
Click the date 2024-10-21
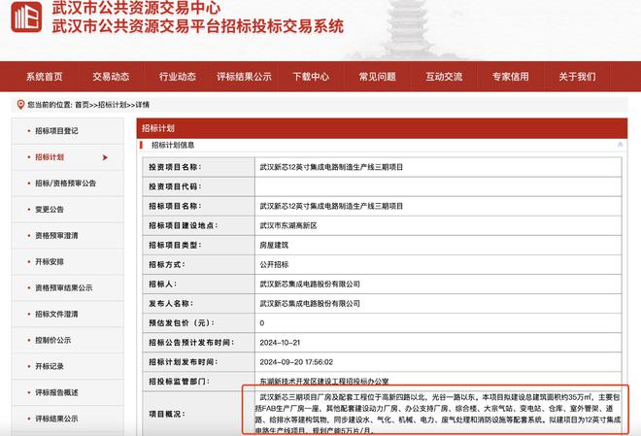[x=280, y=343]
